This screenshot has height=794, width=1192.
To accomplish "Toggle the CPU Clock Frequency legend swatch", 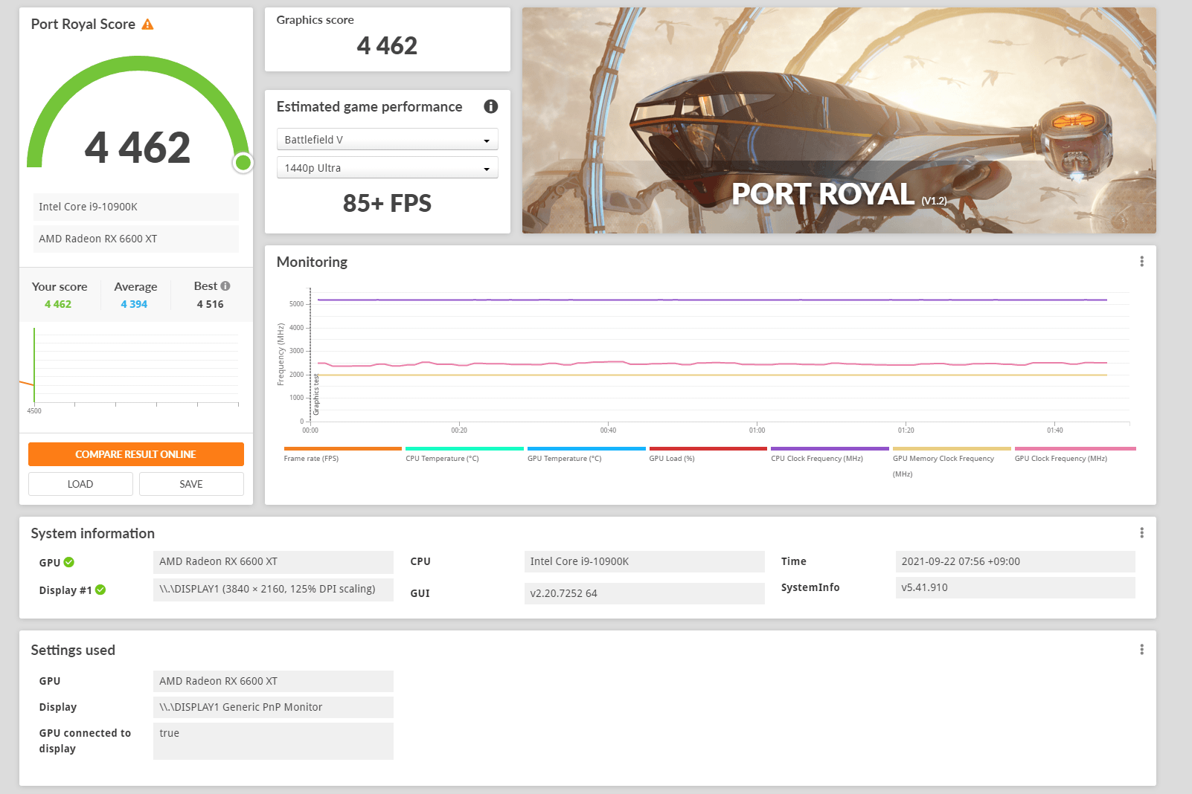I will pyautogui.click(x=830, y=449).
